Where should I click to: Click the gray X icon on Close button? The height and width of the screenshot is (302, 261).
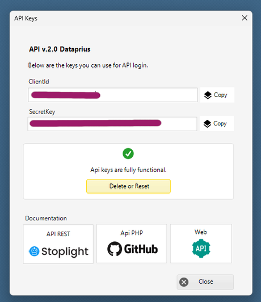click(x=184, y=282)
